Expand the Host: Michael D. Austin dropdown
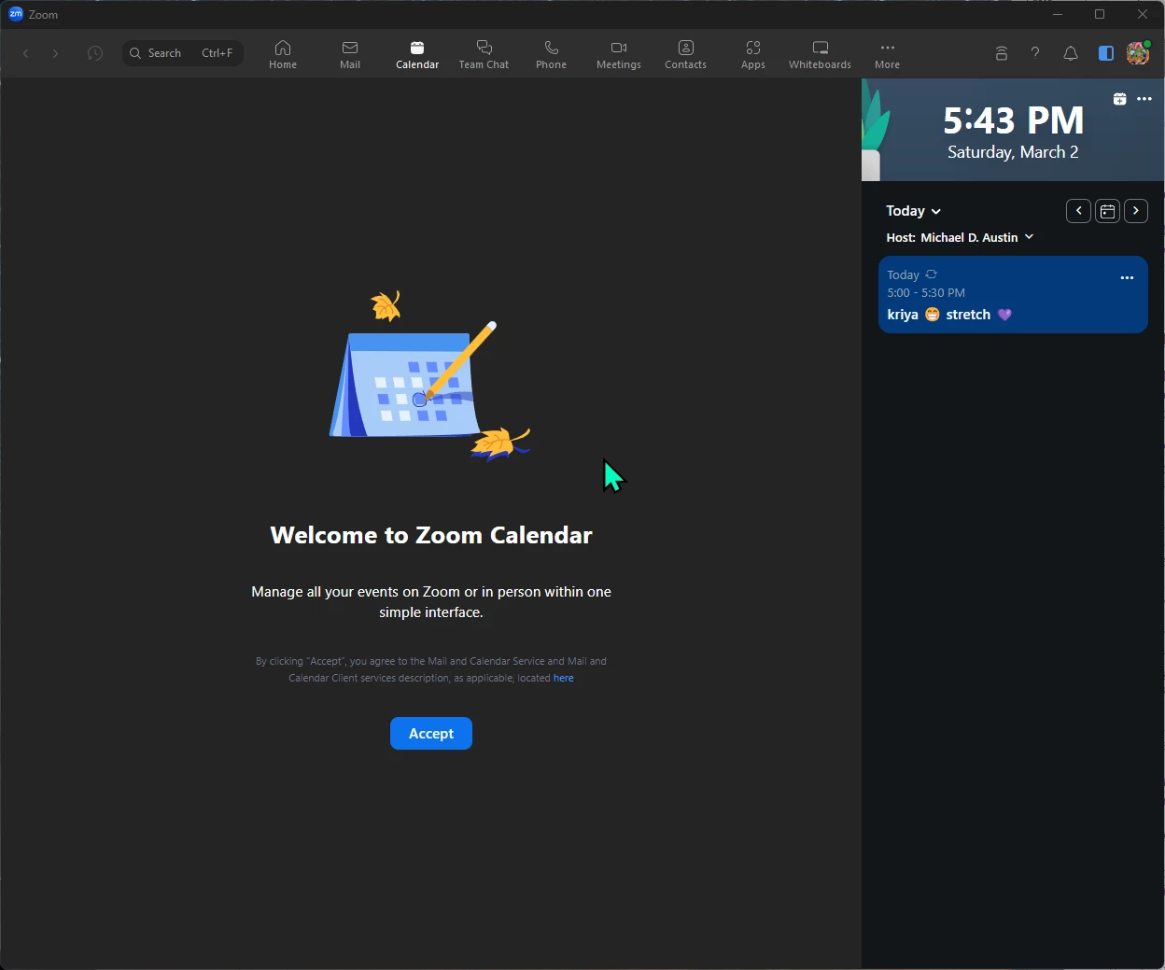Image resolution: width=1165 pixels, height=970 pixels. point(960,238)
